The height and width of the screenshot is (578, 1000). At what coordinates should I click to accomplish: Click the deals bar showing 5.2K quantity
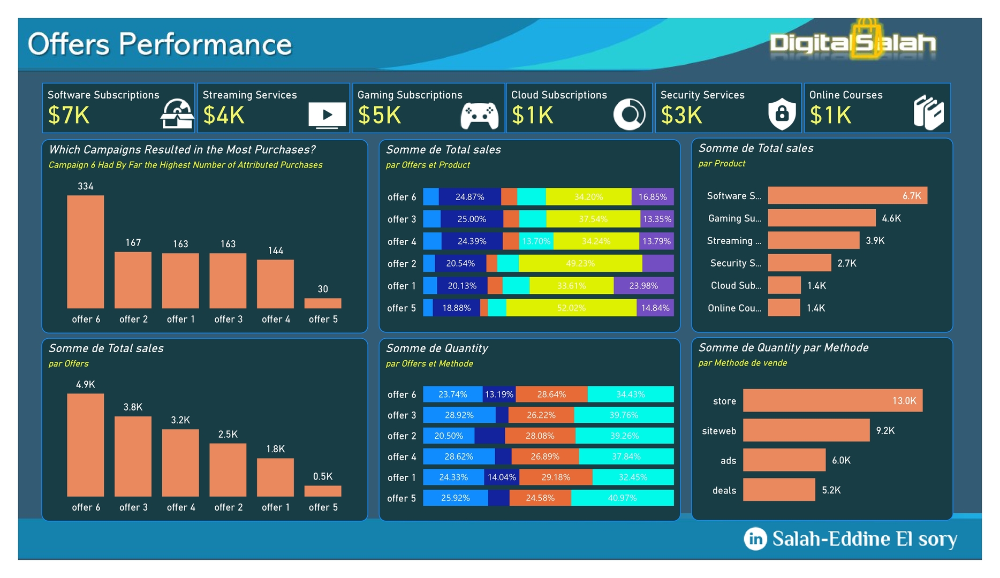pos(779,490)
